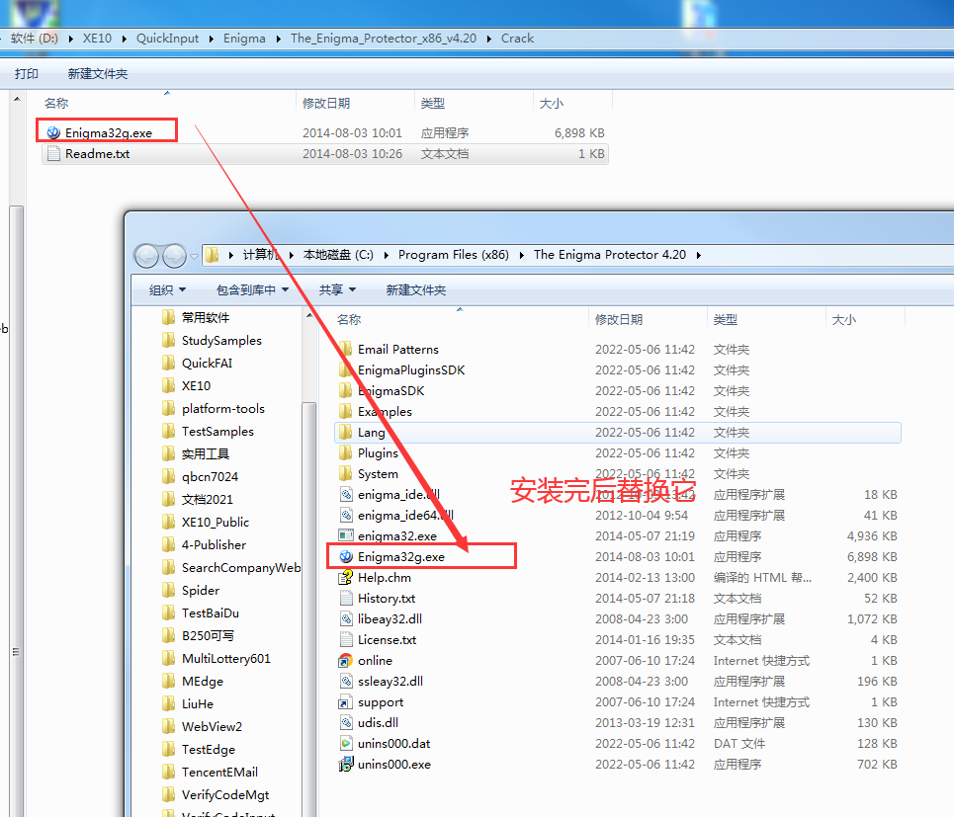Click the Back navigation arrow button
The image size is (954, 817).
pos(146,256)
